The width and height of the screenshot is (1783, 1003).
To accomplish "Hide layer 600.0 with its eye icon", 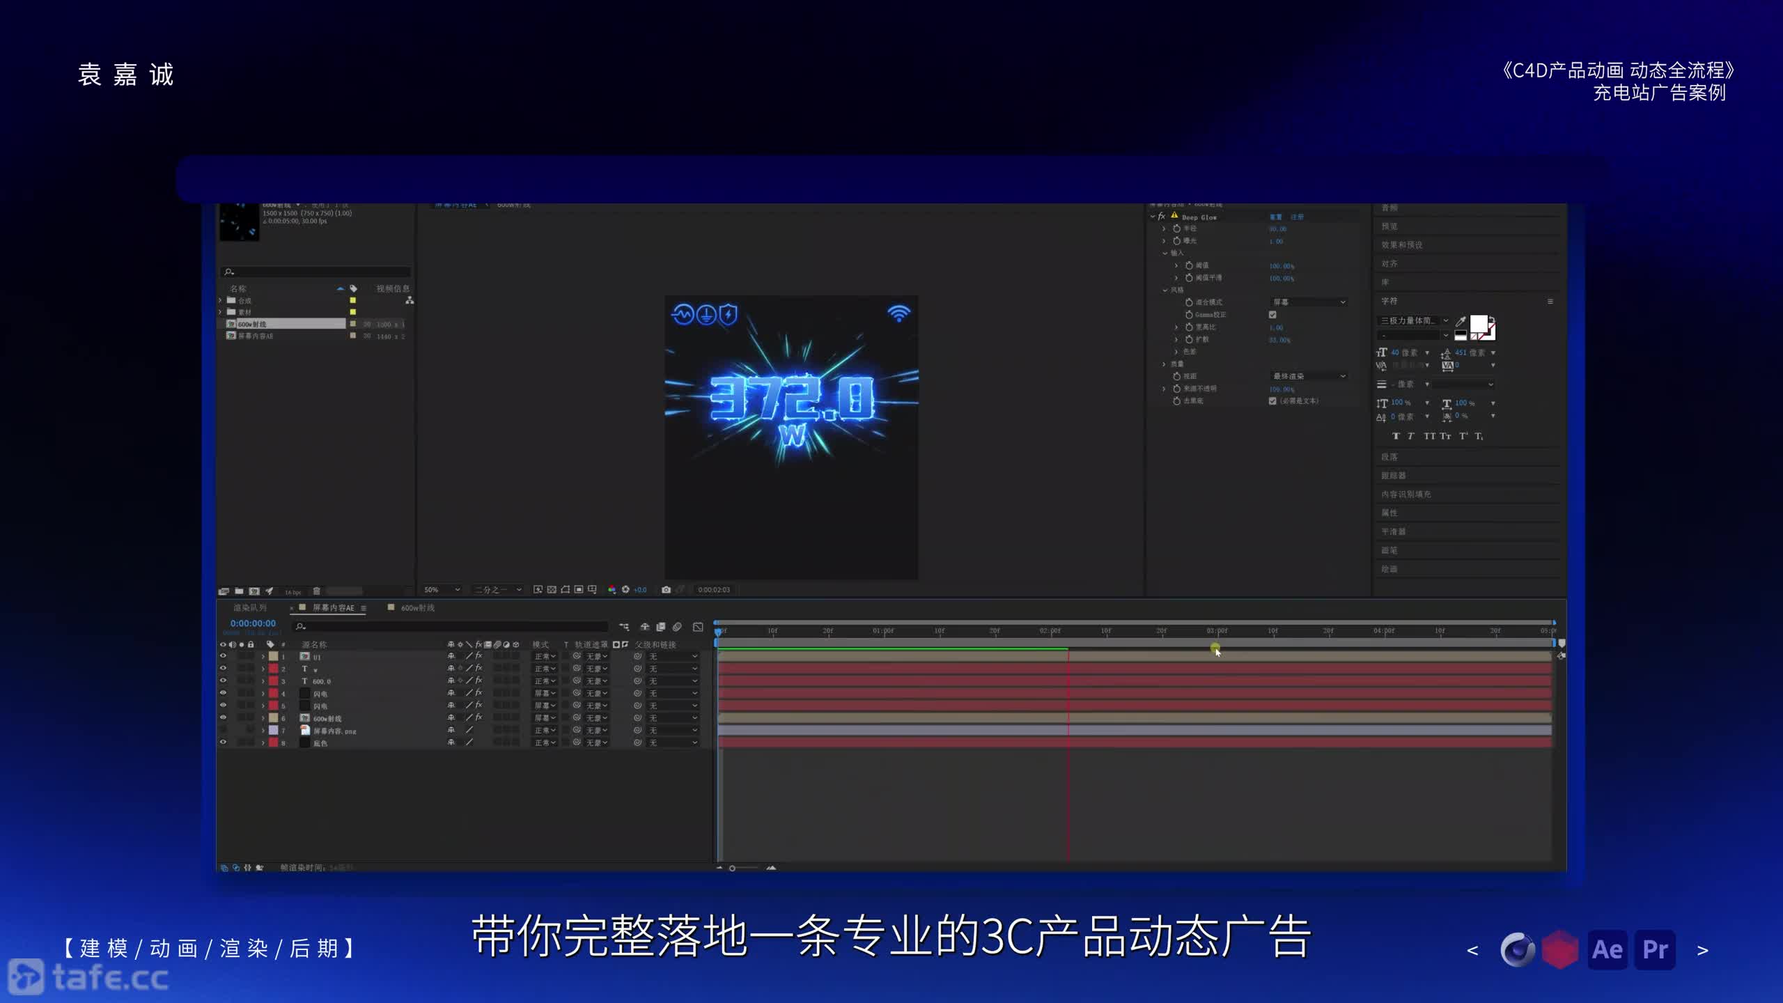I will tap(224, 681).
